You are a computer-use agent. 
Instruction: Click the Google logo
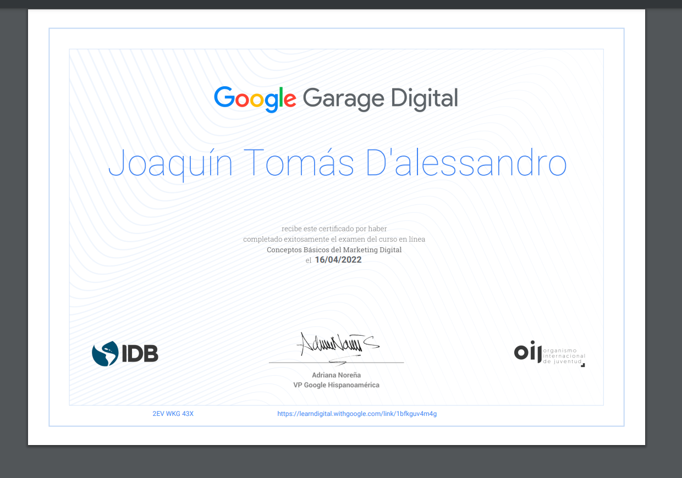255,99
